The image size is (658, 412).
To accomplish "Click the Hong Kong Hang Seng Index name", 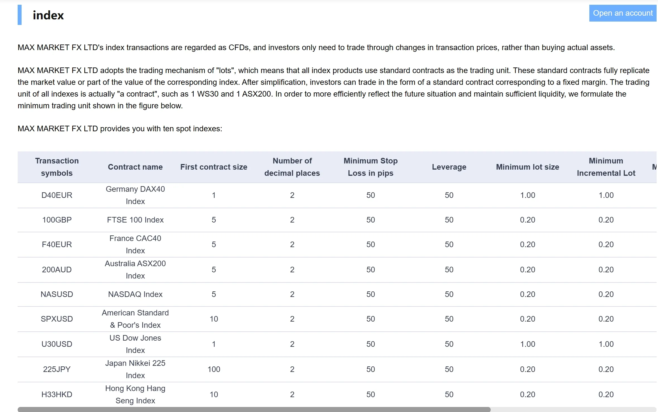I will point(135,394).
